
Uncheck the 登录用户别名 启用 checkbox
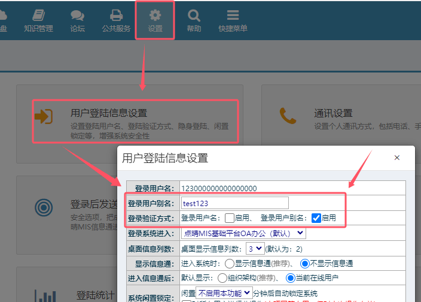coord(316,218)
